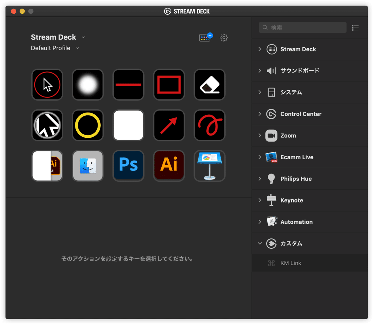Select the plain white square key
Screen dimensions: 374x325
[x=128, y=125]
